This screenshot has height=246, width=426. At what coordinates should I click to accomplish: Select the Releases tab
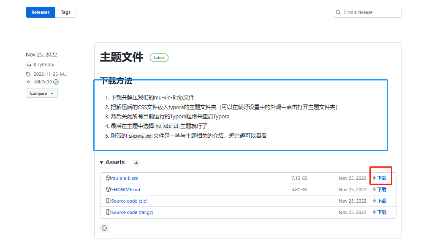[41, 12]
